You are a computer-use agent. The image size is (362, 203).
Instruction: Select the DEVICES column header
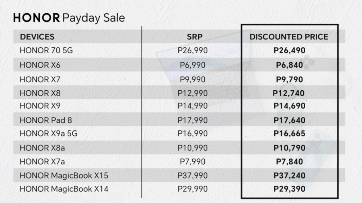37,37
